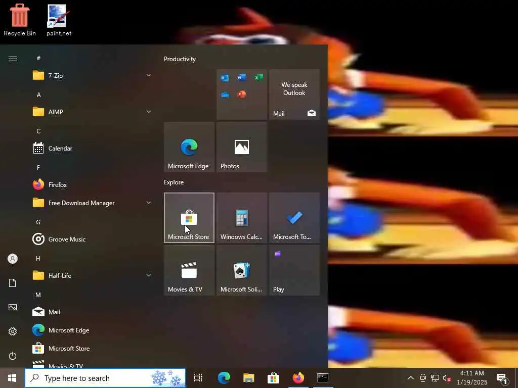Screen dimensions: 518x388
Task: Expand the 7-Zip folder chevron
Action: (x=149, y=76)
